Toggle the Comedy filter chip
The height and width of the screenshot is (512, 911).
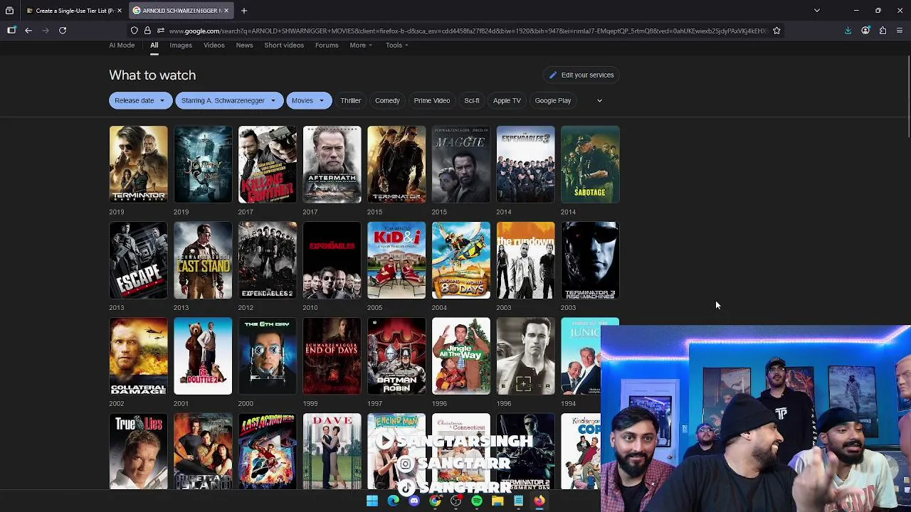[x=387, y=101]
